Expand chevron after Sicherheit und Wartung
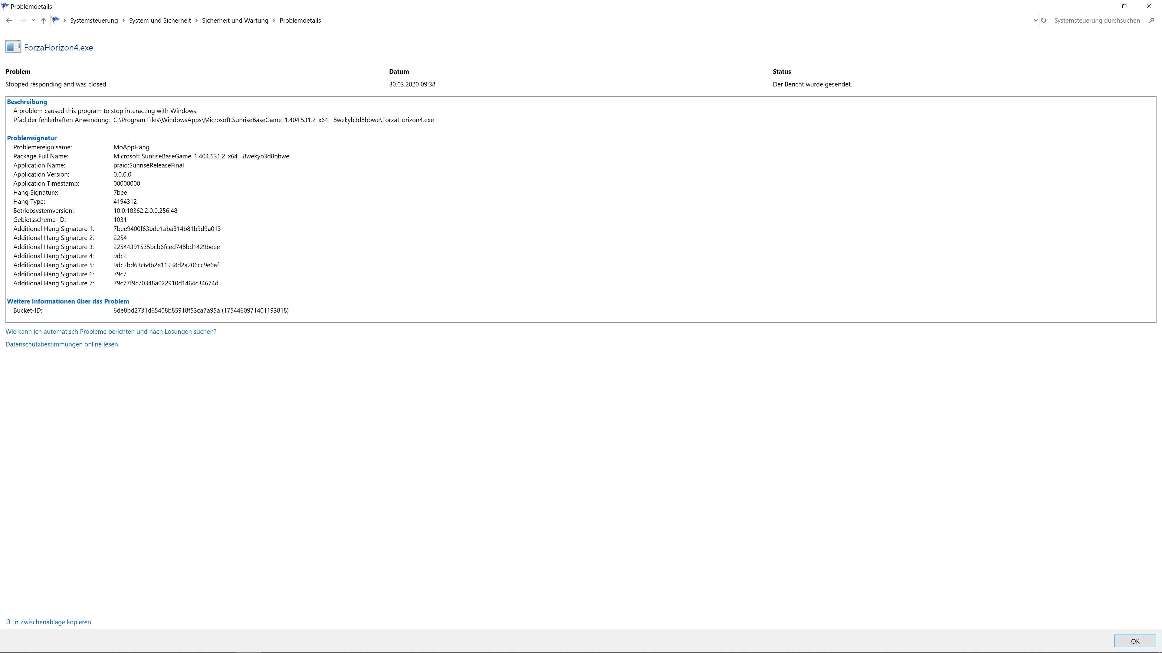The height and width of the screenshot is (653, 1162). pos(274,20)
